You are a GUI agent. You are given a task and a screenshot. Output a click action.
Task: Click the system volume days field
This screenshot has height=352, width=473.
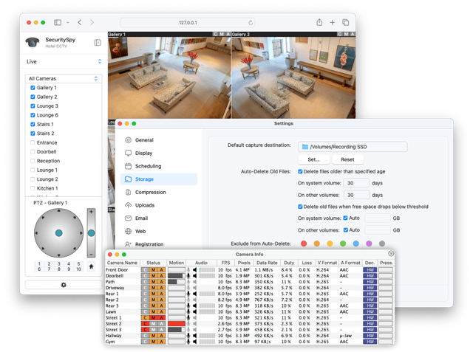click(x=356, y=183)
